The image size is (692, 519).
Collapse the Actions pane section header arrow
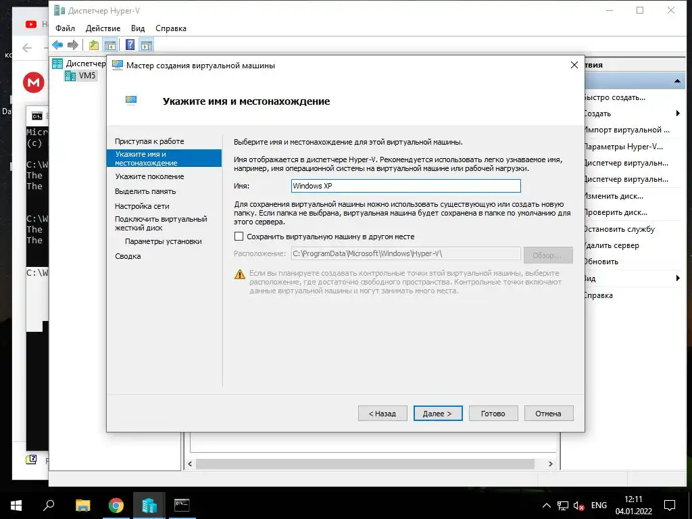[x=677, y=81]
